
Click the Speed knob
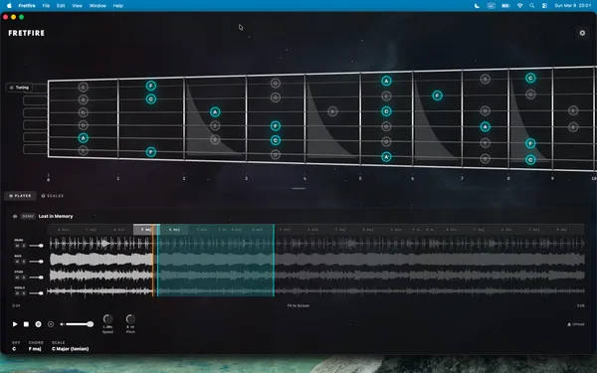pos(107,319)
